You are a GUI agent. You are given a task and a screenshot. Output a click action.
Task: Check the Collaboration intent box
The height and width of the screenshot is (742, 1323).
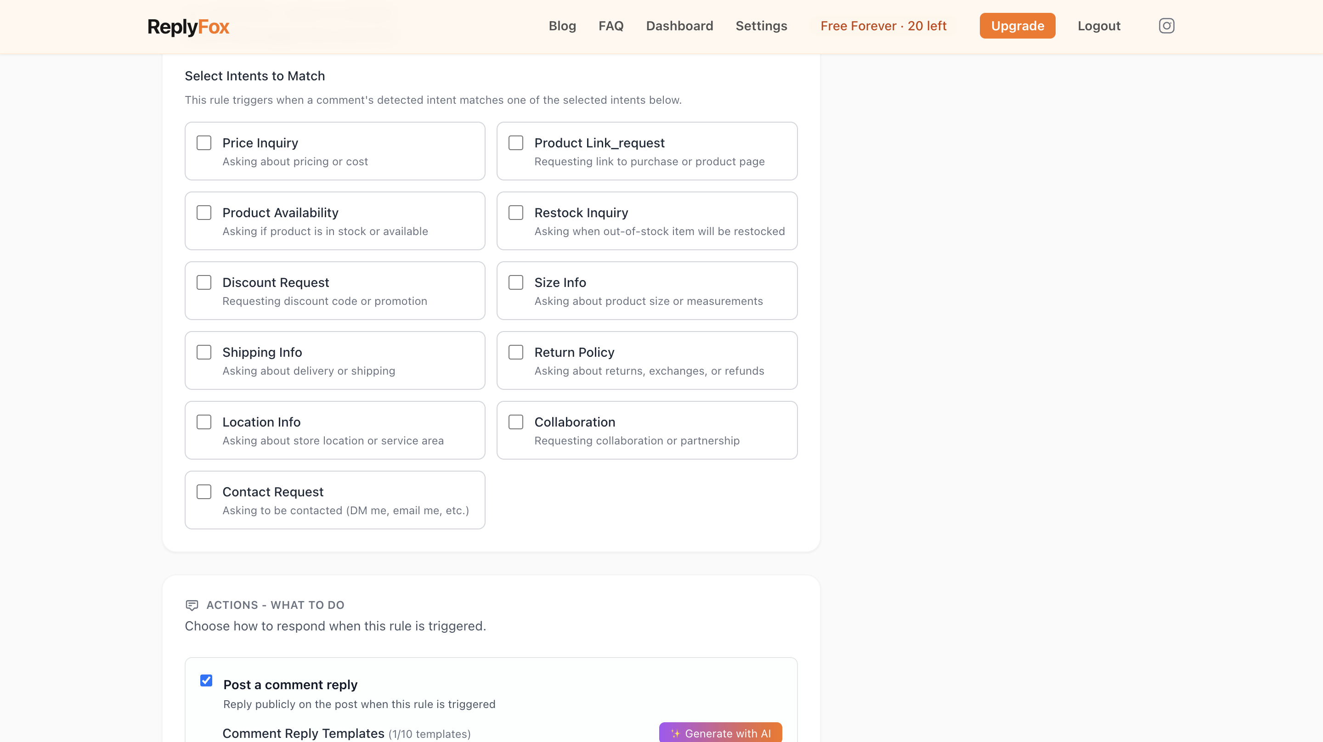pyautogui.click(x=515, y=422)
